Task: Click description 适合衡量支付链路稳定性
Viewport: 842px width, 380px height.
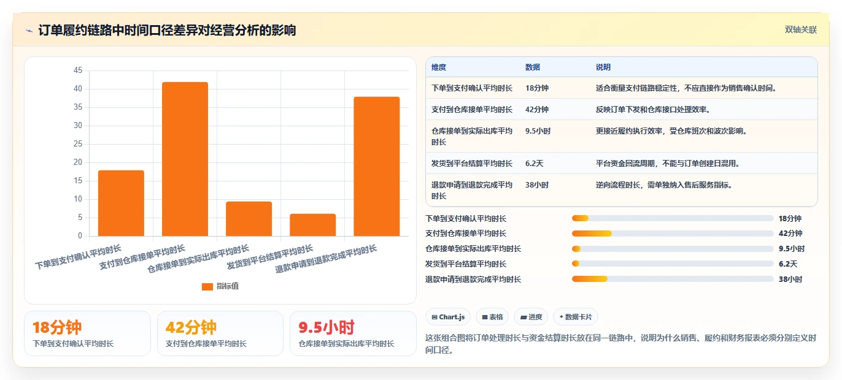Action: tap(687, 88)
